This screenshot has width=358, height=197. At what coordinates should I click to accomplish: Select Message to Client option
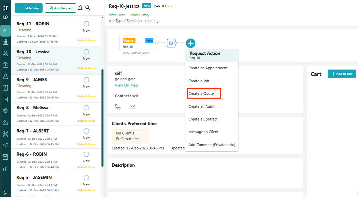(x=203, y=132)
